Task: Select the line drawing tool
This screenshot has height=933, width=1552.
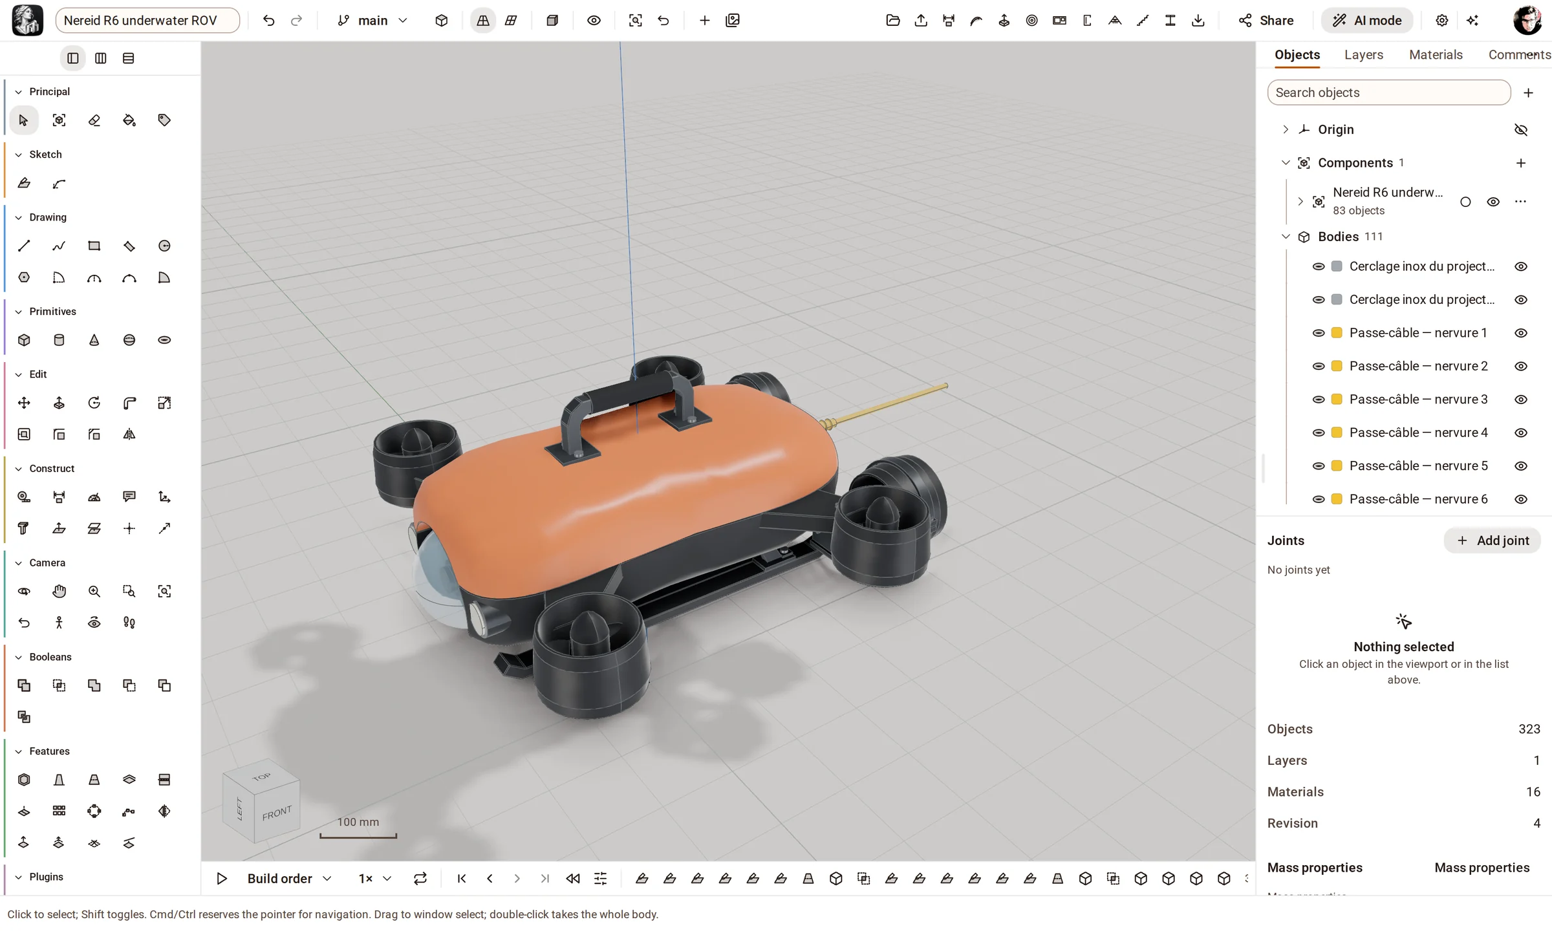Action: coord(24,246)
